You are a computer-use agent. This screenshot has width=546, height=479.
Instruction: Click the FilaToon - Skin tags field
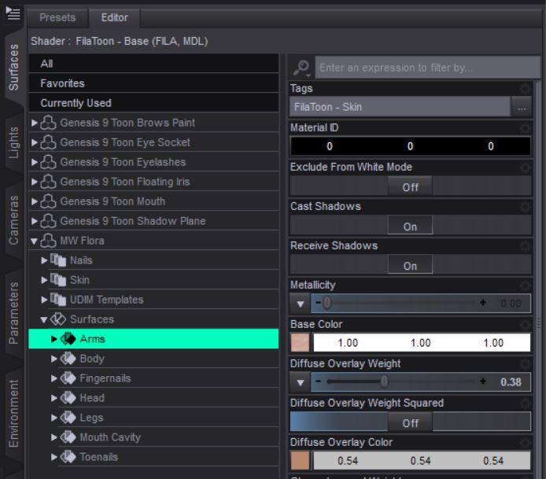coord(400,107)
